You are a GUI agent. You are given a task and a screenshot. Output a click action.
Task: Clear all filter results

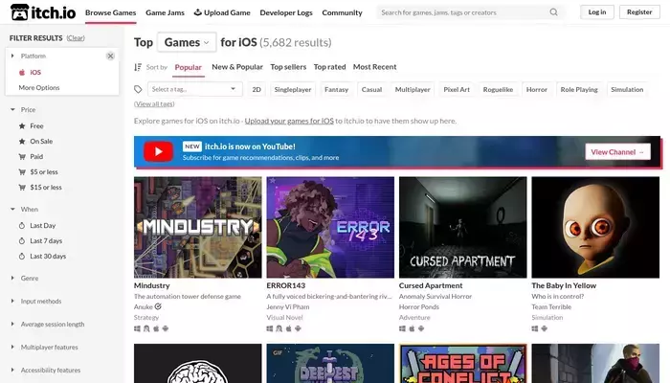(76, 38)
